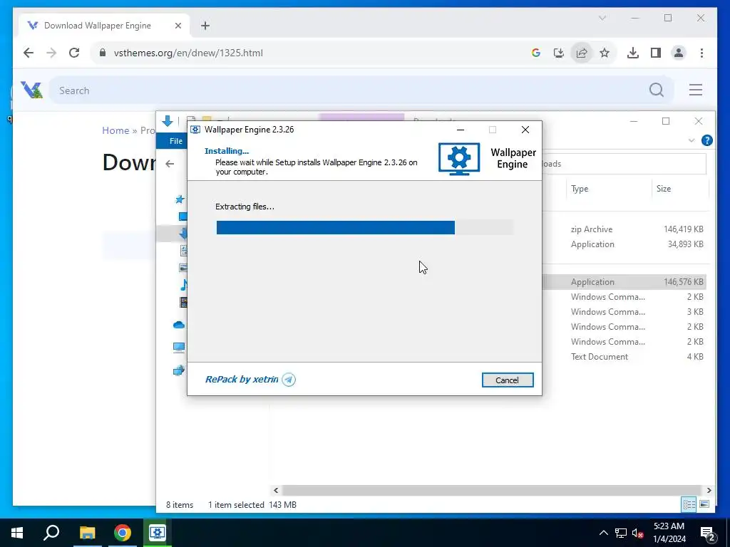This screenshot has width=730, height=547.
Task: Open Google search icon in address bar
Action: point(536,53)
